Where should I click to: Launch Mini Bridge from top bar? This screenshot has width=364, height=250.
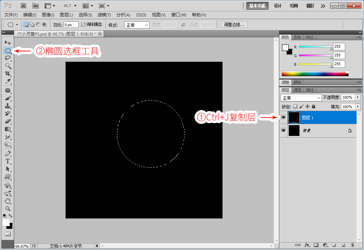point(36,6)
